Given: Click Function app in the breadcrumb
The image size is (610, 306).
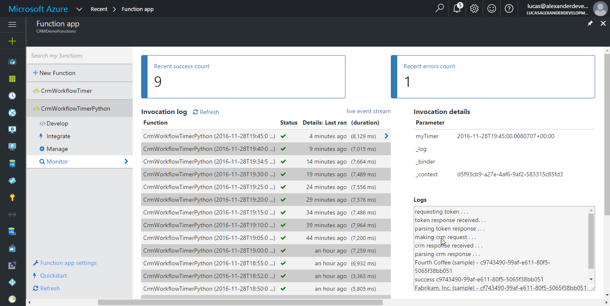Looking at the screenshot, I should click(137, 9).
